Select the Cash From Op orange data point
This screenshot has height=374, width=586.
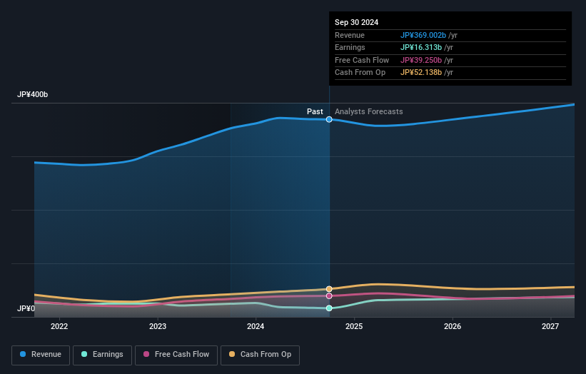click(x=329, y=289)
